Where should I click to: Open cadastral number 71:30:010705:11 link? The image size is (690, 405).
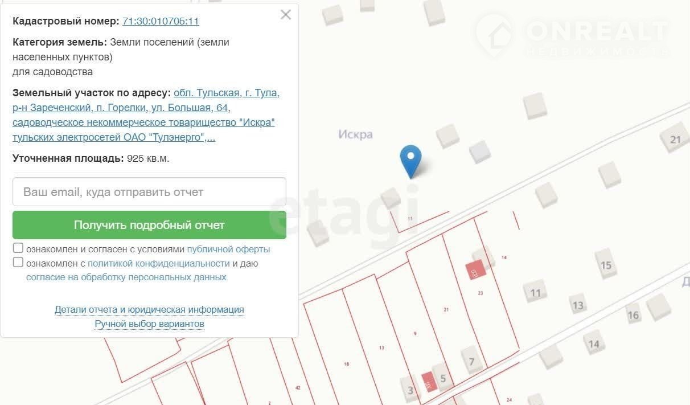click(161, 21)
